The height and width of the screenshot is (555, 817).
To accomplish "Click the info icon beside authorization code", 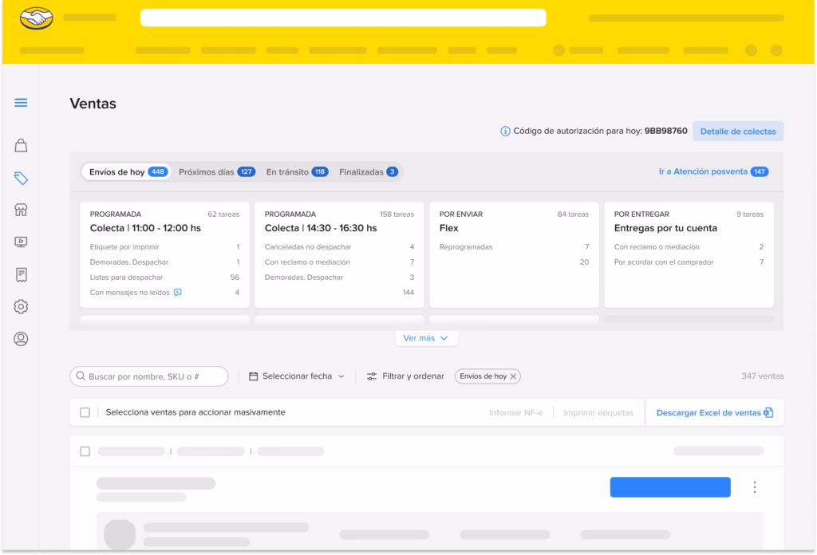I will [505, 132].
